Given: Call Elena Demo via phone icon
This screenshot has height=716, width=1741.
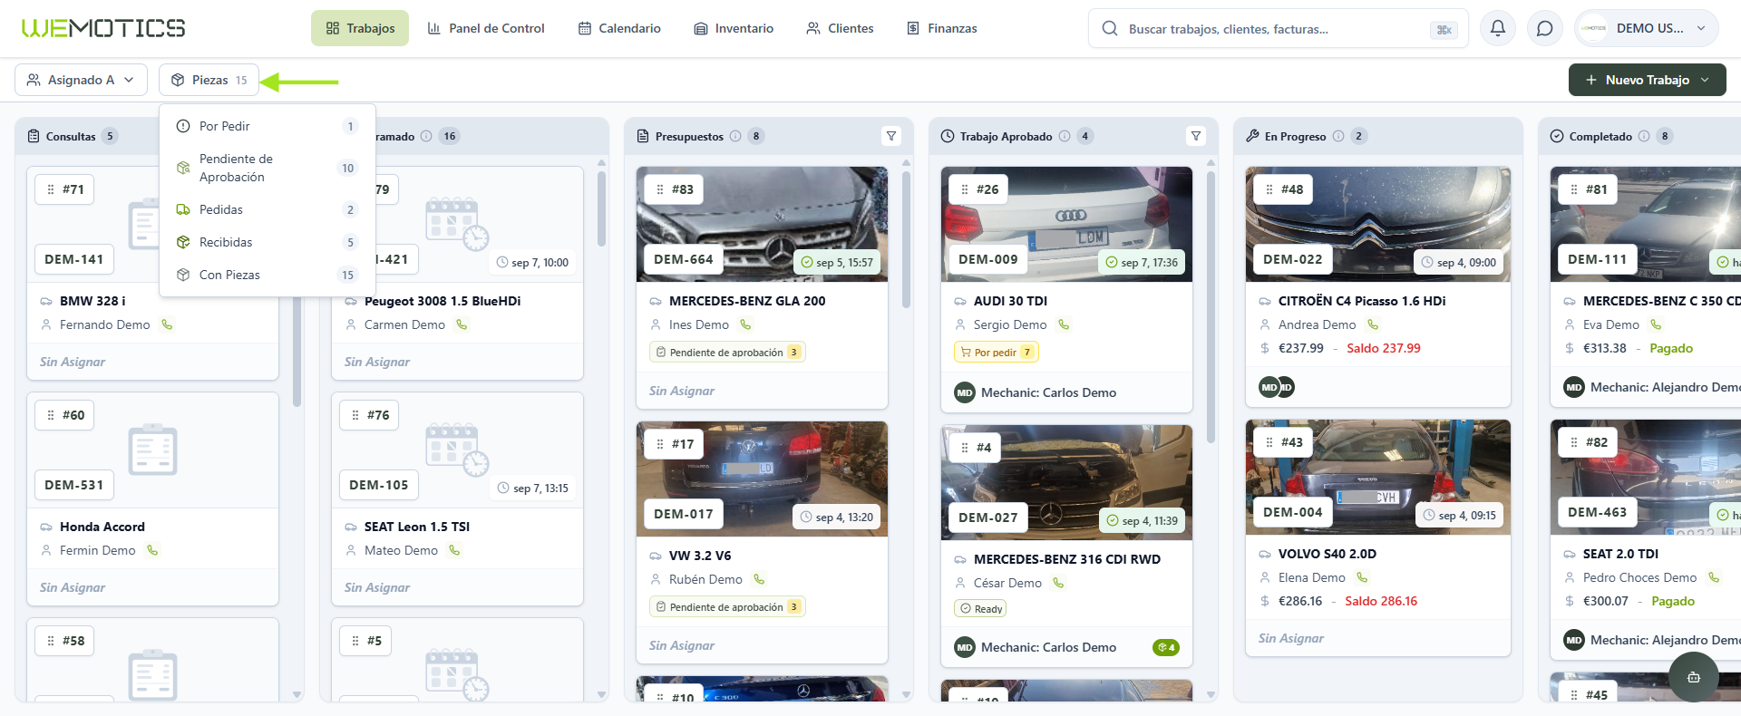Looking at the screenshot, I should (x=1362, y=577).
